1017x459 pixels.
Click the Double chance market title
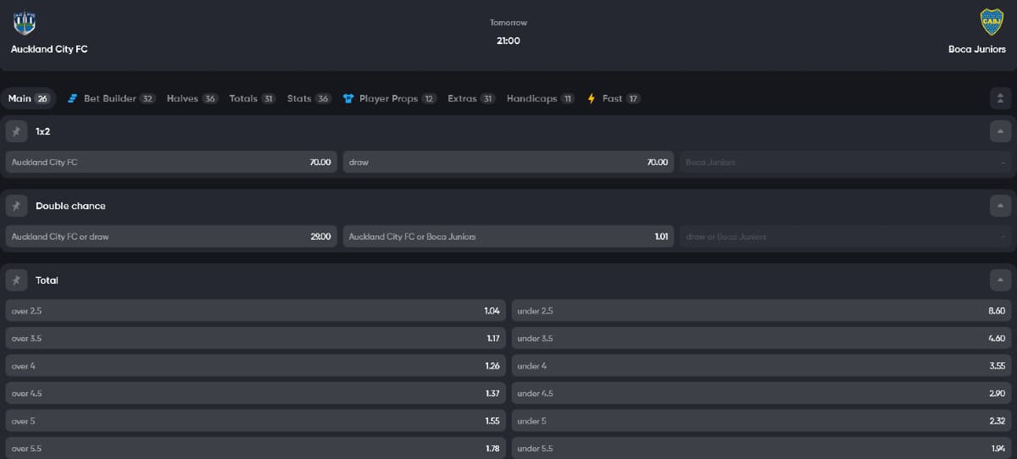pos(70,206)
